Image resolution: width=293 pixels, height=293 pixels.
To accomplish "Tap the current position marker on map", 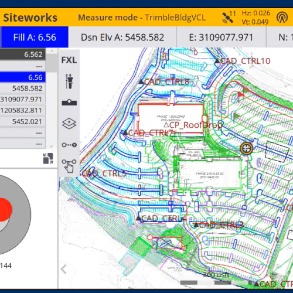I will (247, 148).
